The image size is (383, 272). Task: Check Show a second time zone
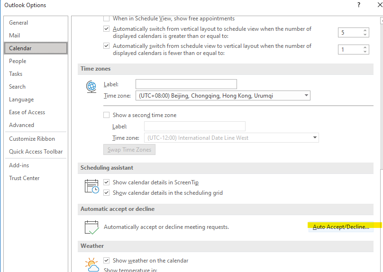tap(106, 115)
